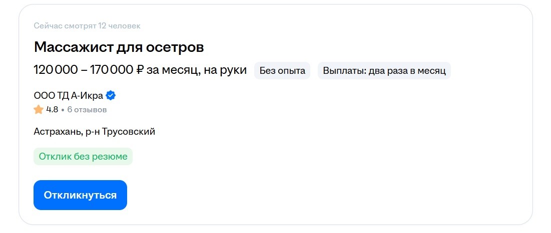The image size is (551, 233).
Task: Click the orange star rating icon
Action: 39,110
